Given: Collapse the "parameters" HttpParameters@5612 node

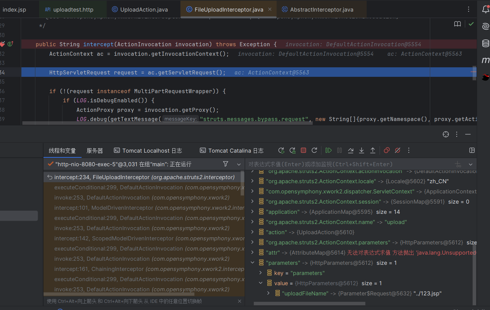Looking at the screenshot, I should pyautogui.click(x=252, y=263).
